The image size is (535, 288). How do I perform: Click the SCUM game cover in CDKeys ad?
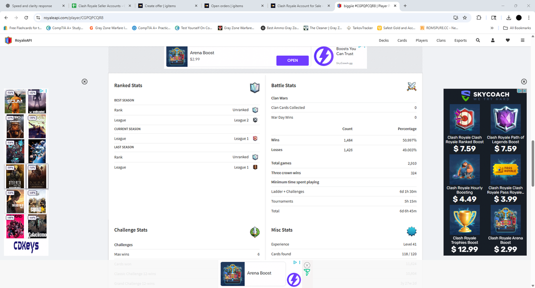click(x=15, y=102)
